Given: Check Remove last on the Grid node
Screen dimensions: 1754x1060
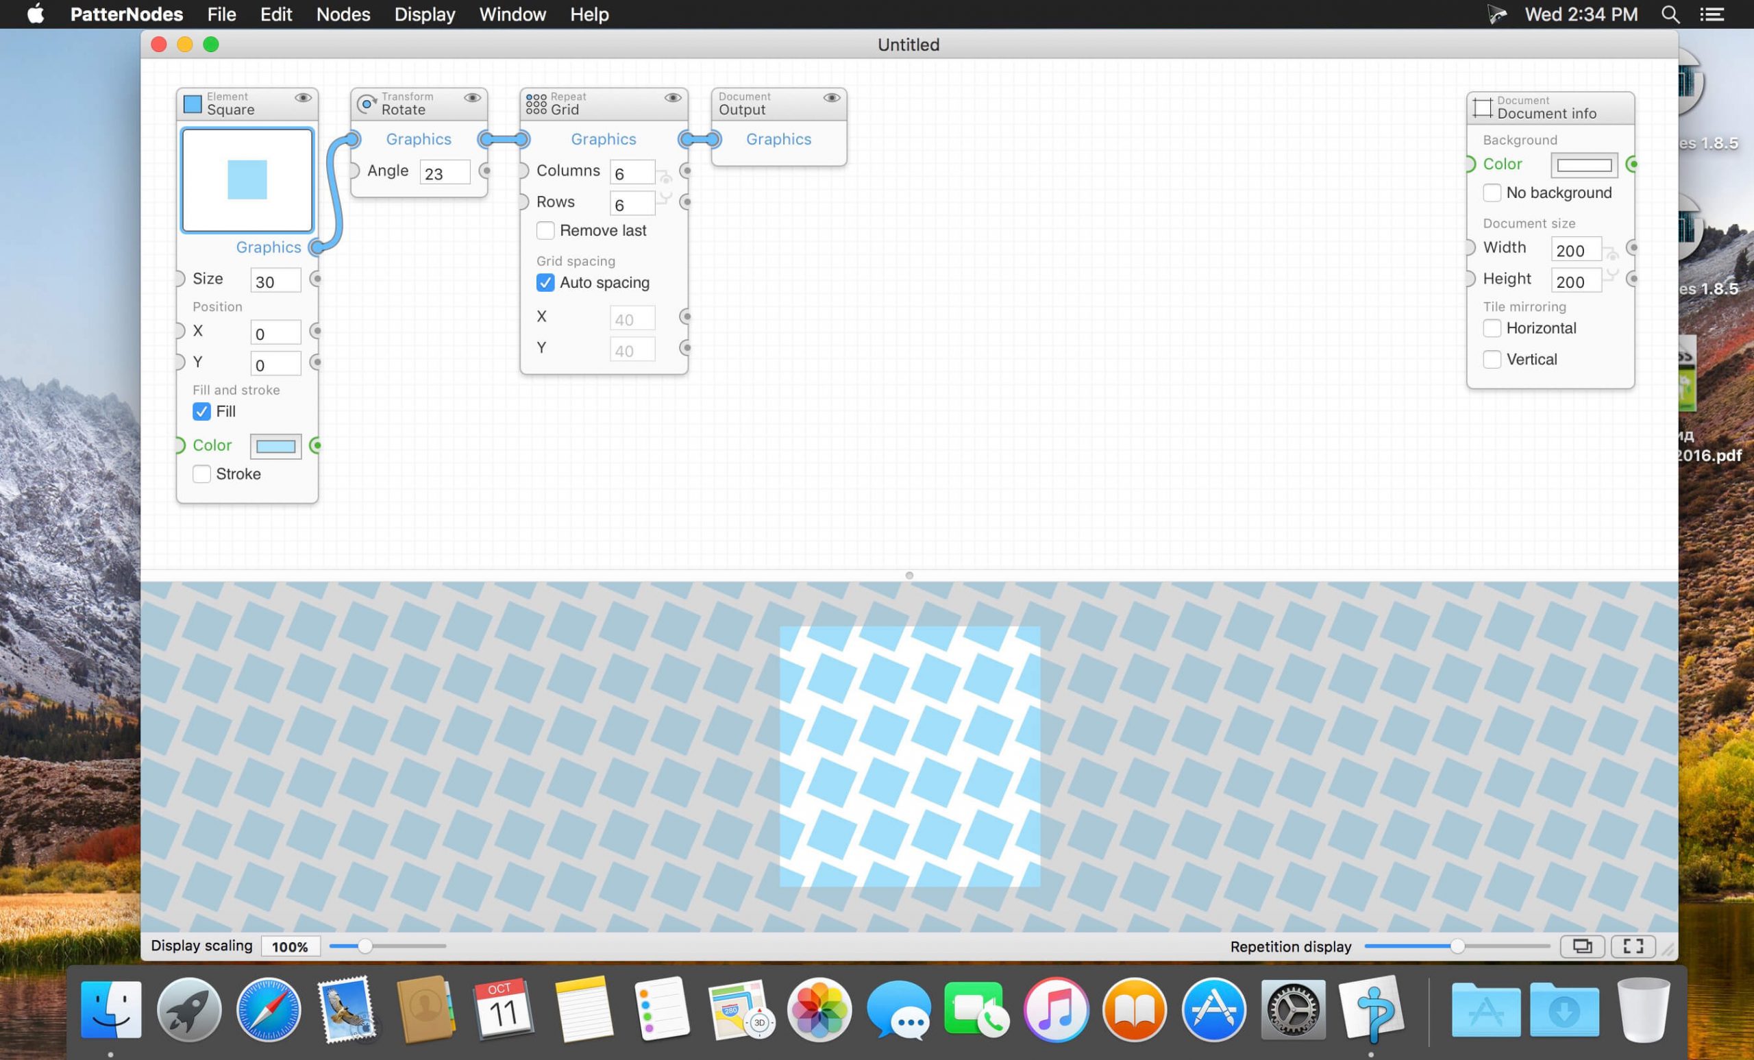Looking at the screenshot, I should tap(546, 231).
